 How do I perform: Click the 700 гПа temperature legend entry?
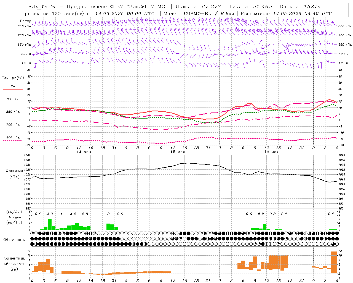[13, 125]
